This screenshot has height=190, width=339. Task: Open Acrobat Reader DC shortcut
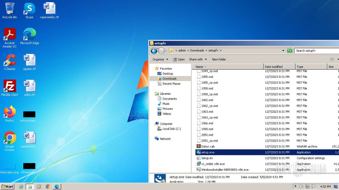(10, 38)
